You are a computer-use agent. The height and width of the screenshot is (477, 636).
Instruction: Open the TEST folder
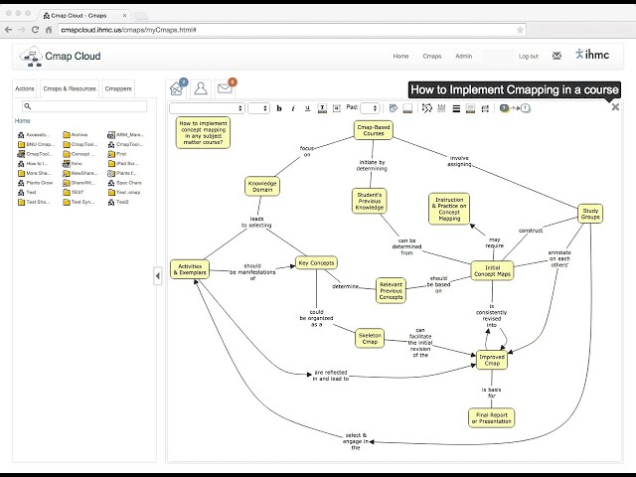coord(74,192)
